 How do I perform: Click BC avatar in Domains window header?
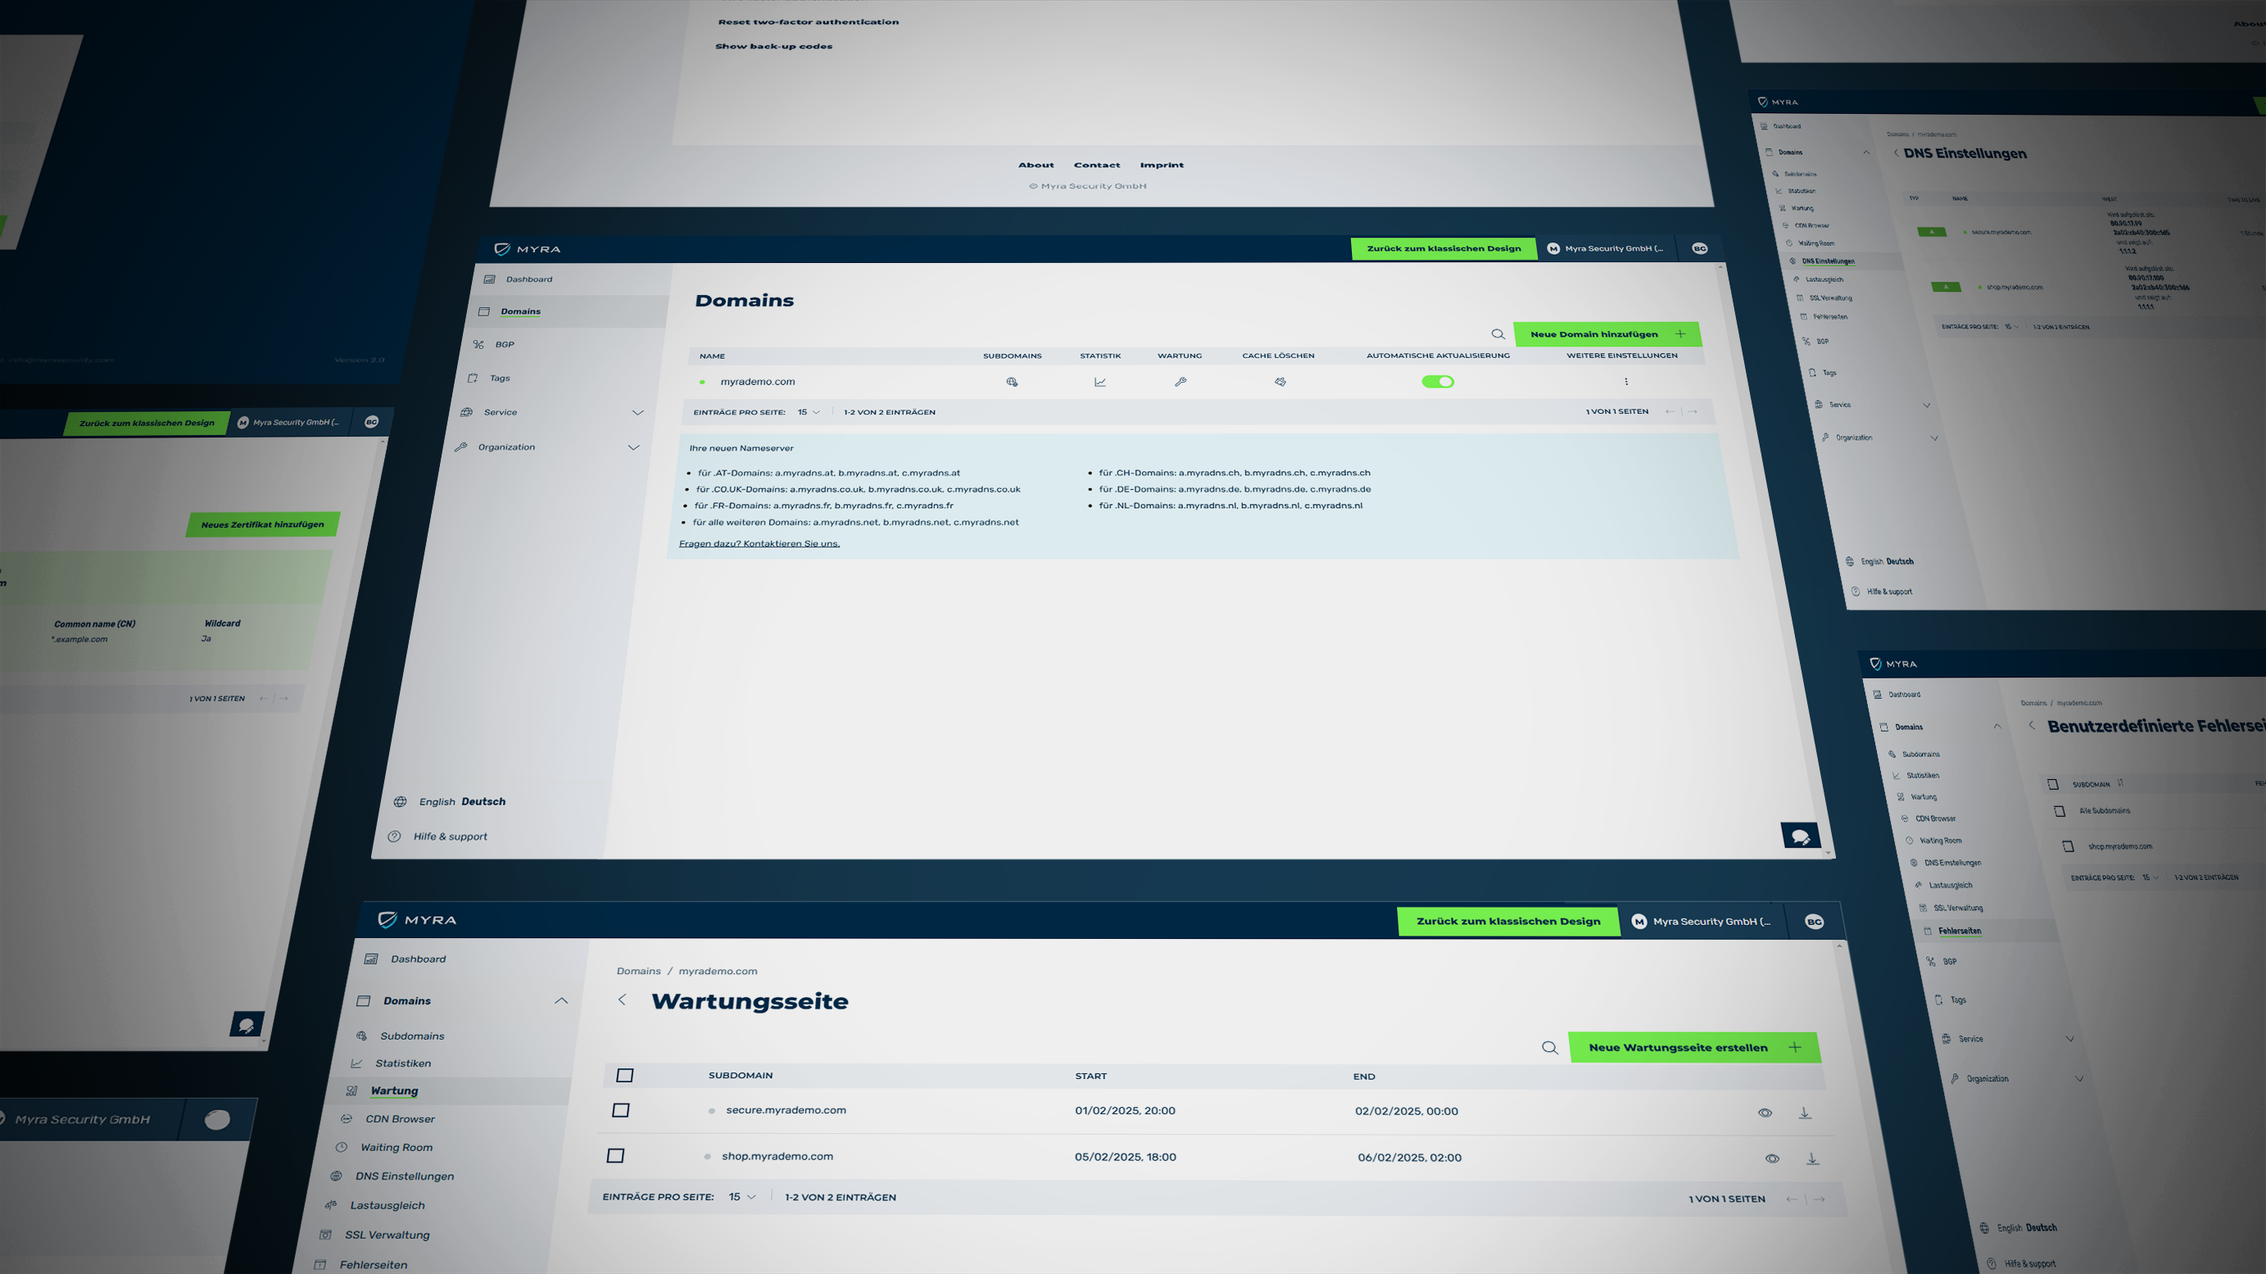1699,249
